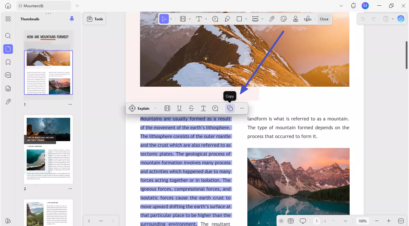Open the attachments paperclip panel in sidebar
Screen dimensions: 409x226
pos(8,102)
